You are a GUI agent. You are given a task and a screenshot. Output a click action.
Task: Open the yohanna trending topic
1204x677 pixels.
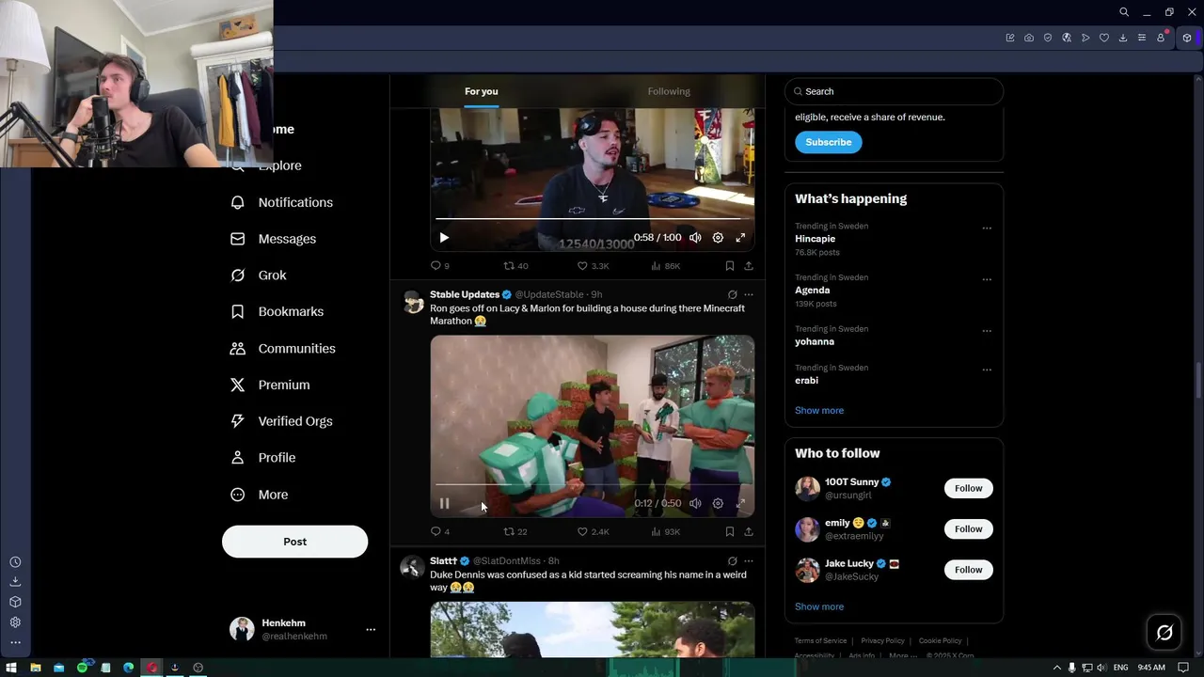point(815,341)
